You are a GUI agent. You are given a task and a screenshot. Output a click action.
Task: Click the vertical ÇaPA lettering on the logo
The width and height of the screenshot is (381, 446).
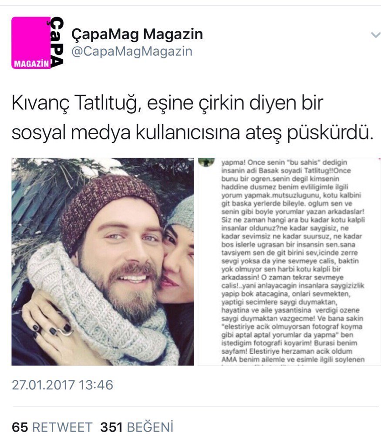(x=56, y=42)
